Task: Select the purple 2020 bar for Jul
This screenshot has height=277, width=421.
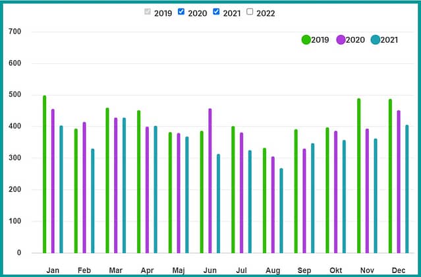Action: (x=241, y=193)
